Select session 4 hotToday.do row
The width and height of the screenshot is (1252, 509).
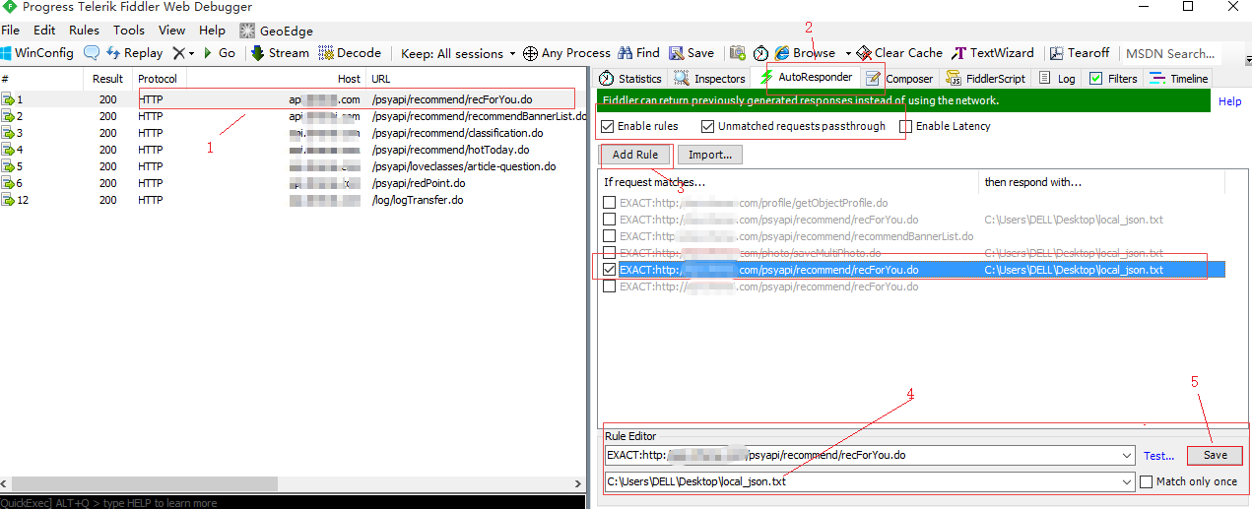pos(294,150)
